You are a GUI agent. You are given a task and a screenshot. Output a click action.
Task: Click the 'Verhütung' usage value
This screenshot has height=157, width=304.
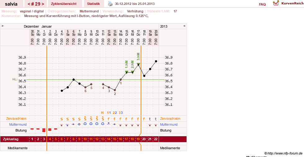coord(135,11)
